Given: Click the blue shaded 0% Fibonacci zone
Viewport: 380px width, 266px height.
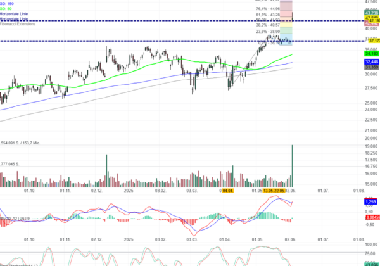Looking at the screenshot, I should (x=286, y=39).
